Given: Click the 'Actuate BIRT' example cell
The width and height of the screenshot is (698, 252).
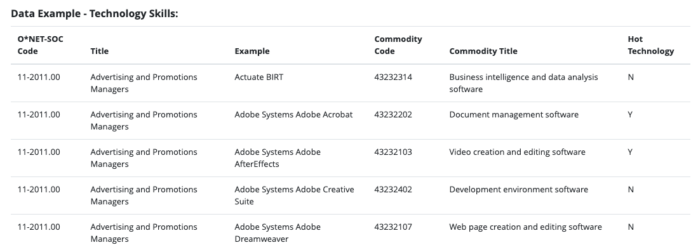Looking at the screenshot, I should (x=258, y=77).
